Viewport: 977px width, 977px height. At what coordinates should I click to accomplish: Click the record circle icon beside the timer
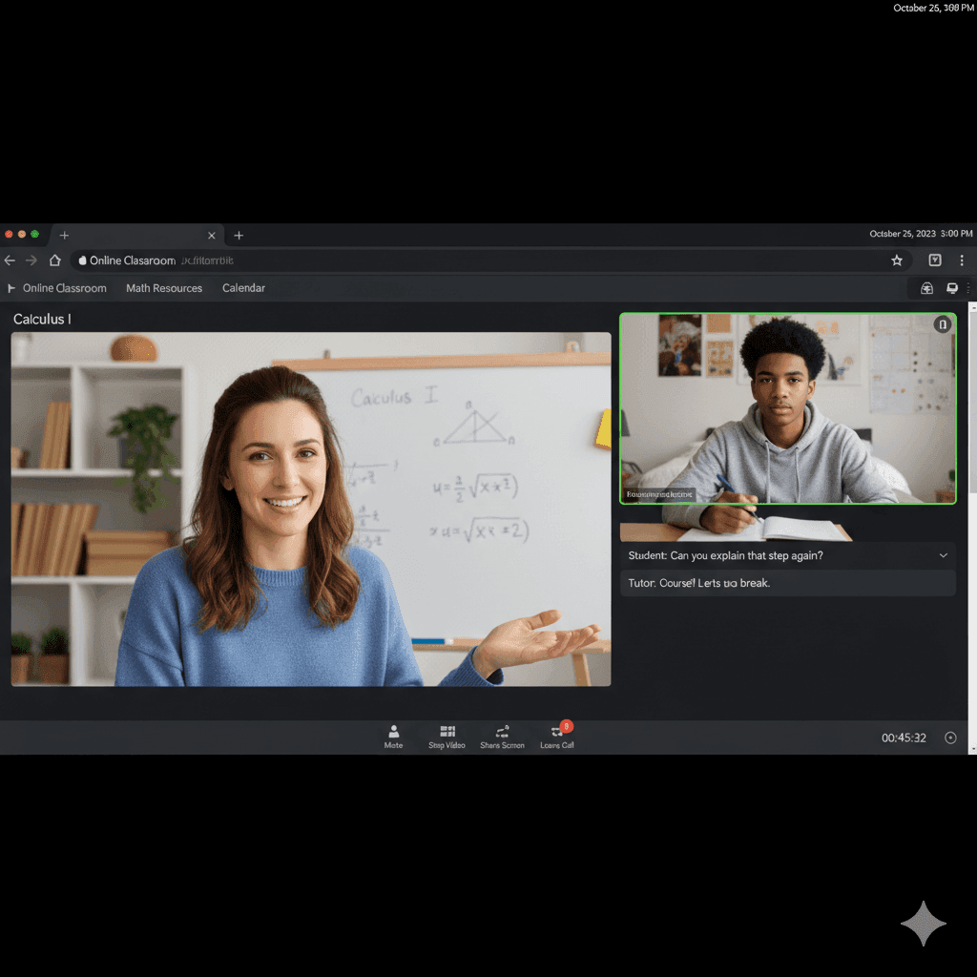click(x=949, y=738)
